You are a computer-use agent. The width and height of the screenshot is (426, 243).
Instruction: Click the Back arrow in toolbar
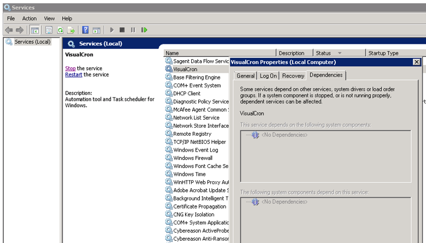coord(9,30)
